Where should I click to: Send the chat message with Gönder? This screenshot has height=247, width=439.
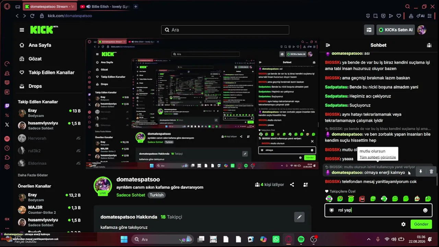(421, 224)
